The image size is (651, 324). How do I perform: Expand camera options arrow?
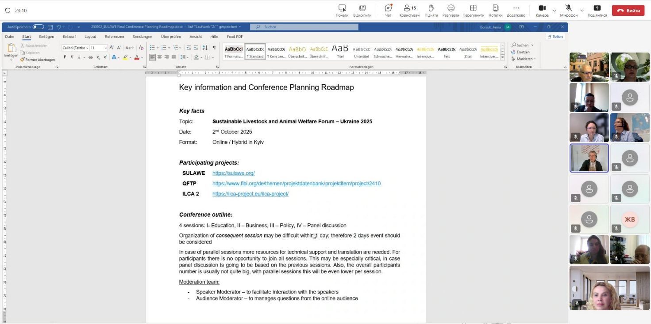pyautogui.click(x=554, y=10)
